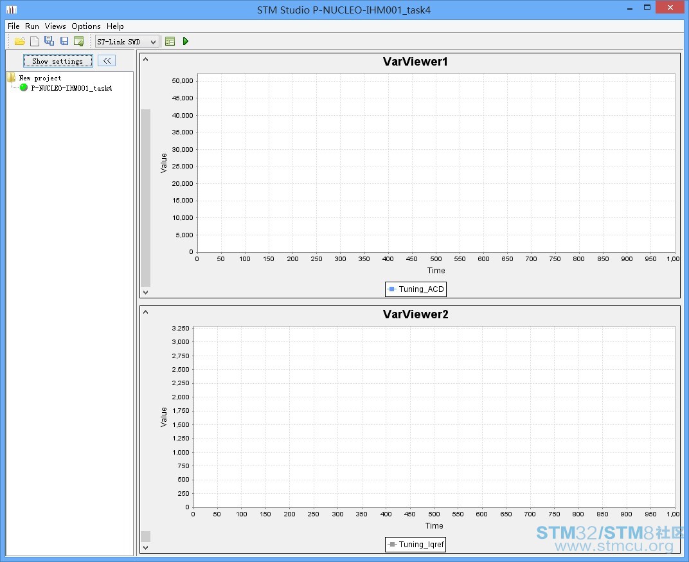689x562 pixels.
Task: Click the STM Studio app icon in title bar
Action: pos(12,10)
